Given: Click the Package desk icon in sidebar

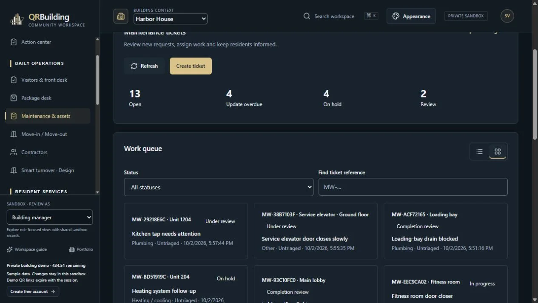Looking at the screenshot, I should coord(14,98).
